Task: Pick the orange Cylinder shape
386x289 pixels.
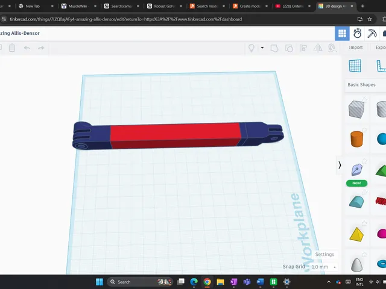Action: coord(356,139)
